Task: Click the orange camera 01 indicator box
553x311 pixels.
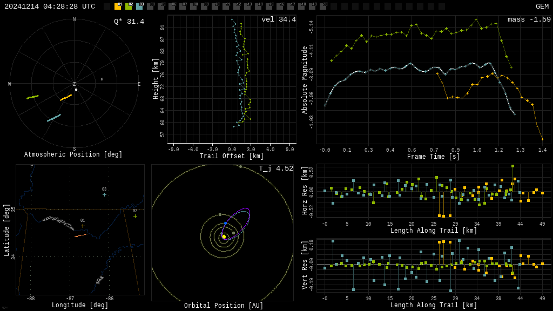Action: tap(118, 6)
